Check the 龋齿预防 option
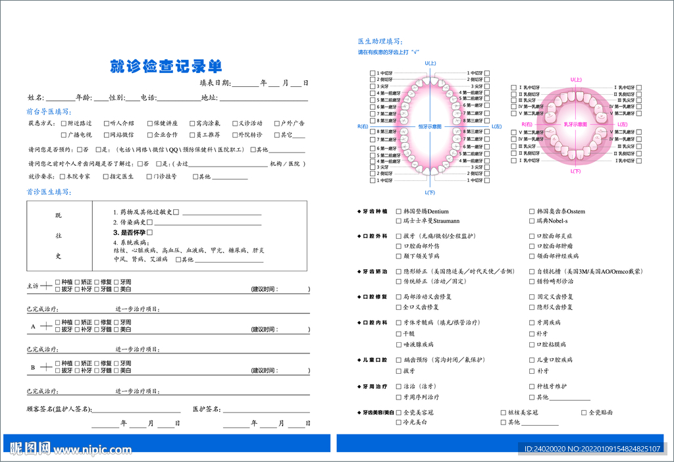674x462 pixels. pos(398,360)
